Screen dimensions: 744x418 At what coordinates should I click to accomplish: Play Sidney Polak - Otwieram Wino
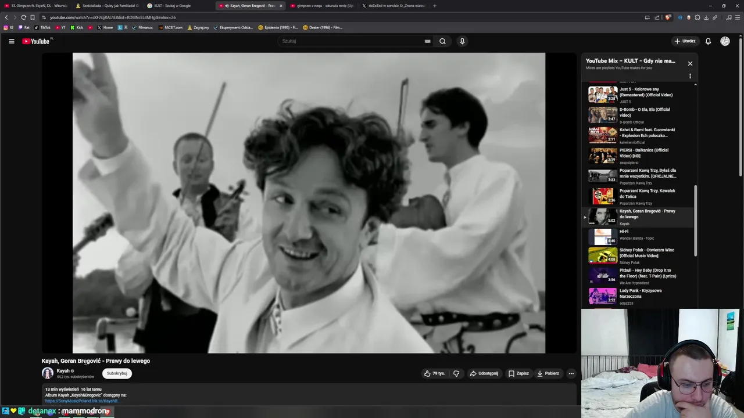638,255
